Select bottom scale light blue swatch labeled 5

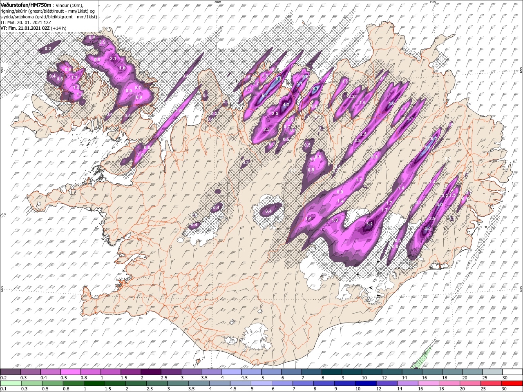[x=262, y=383]
